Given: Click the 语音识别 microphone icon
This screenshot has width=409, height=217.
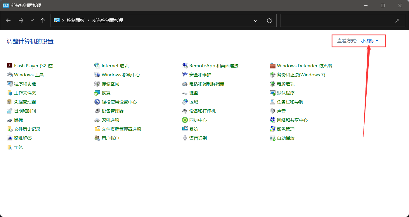Looking at the screenshot, I should (185, 138).
